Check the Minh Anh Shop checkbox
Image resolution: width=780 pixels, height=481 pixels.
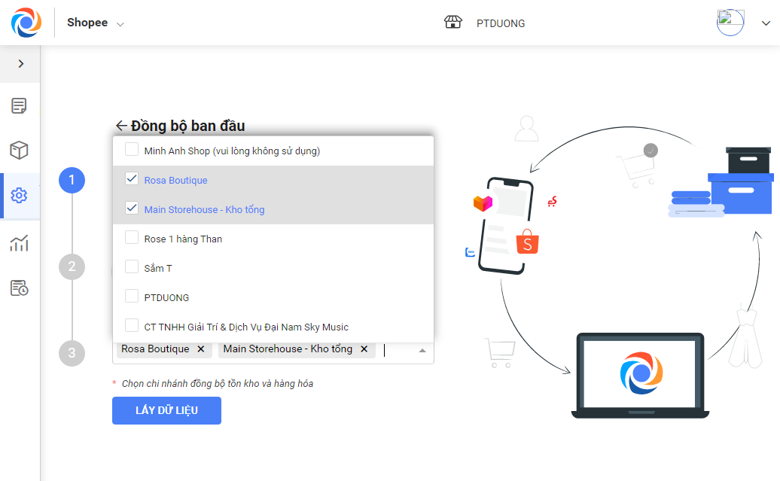coord(132,150)
